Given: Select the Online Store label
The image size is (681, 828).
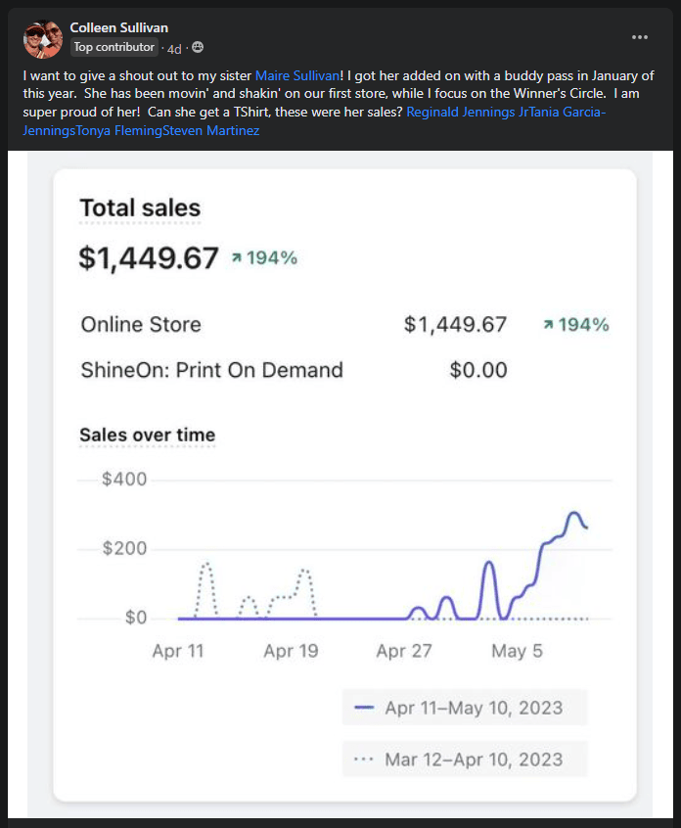Looking at the screenshot, I should pos(141,325).
